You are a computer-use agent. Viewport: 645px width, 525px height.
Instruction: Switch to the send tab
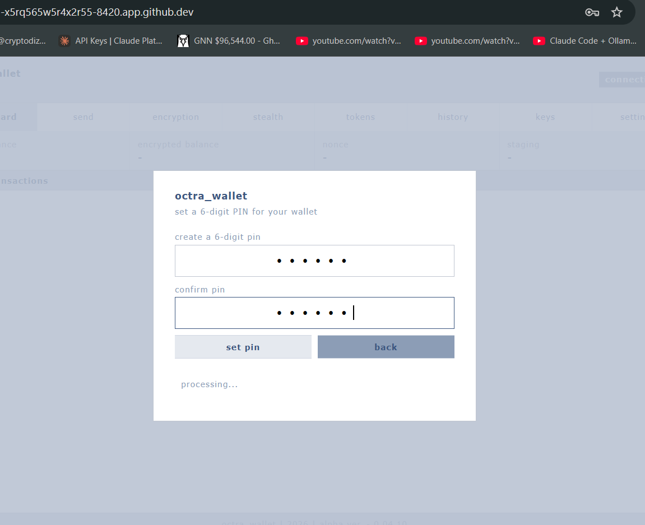coord(83,117)
